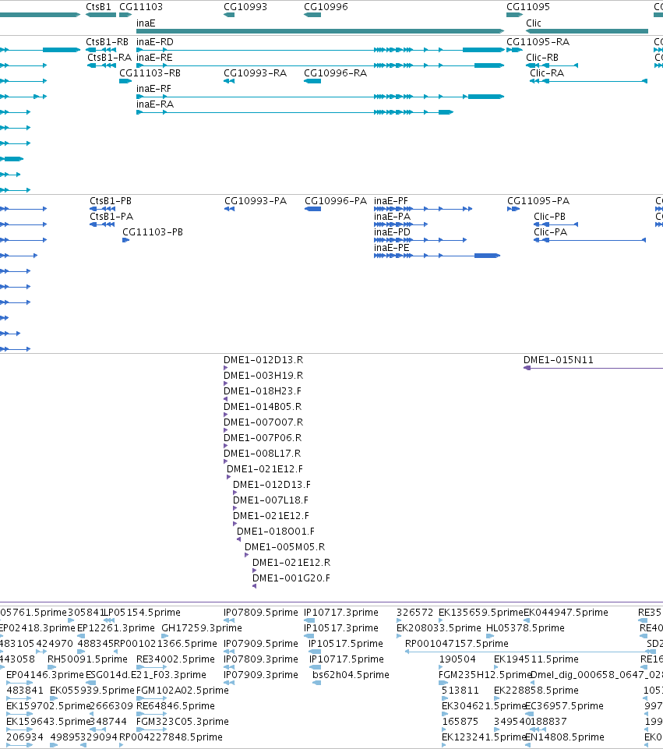Click protein label CG10993-PA
663x749 pixels.
pyautogui.click(x=256, y=201)
